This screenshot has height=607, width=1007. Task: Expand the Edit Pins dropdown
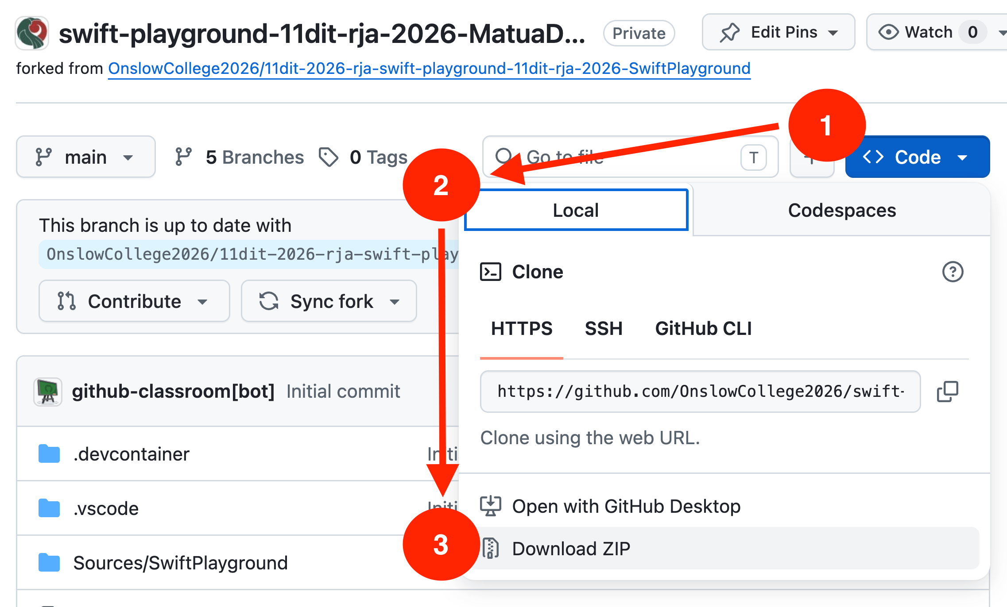click(x=778, y=32)
